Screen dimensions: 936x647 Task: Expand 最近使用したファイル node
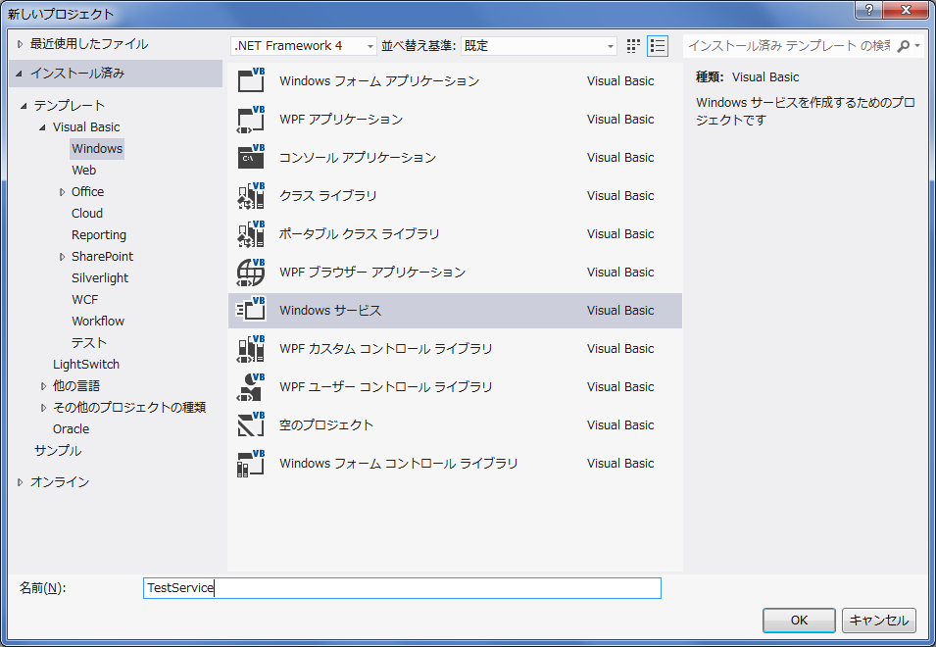[x=21, y=44]
